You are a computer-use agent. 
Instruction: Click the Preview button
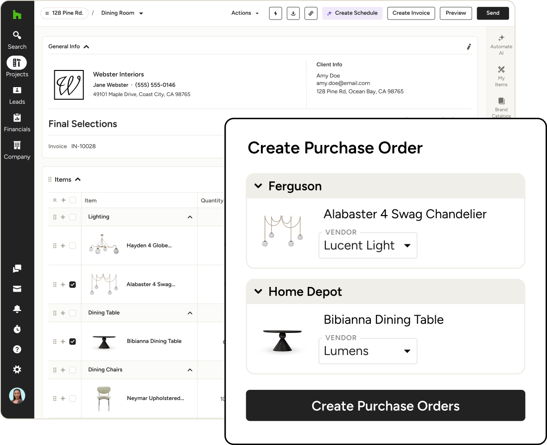coord(456,13)
